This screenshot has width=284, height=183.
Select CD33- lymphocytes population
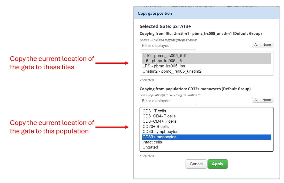pyautogui.click(x=160, y=132)
